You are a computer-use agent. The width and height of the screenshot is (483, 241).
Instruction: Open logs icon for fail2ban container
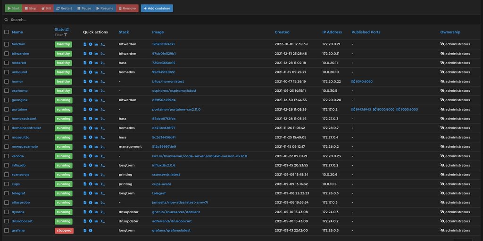click(85, 44)
